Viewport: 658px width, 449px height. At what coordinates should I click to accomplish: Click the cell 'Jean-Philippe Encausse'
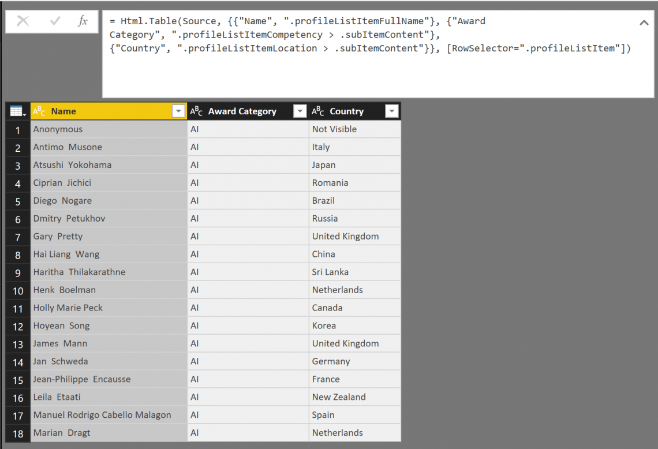[109, 379]
